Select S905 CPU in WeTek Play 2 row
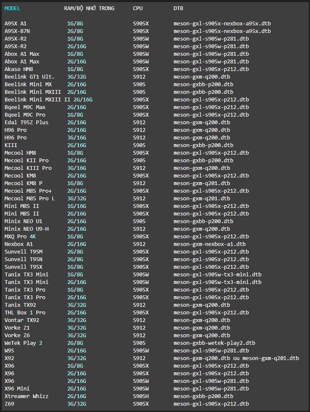 click(x=139, y=343)
